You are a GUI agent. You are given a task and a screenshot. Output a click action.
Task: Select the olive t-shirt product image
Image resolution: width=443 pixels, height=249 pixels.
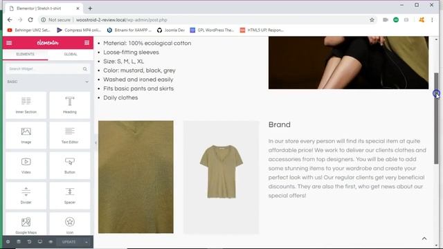pyautogui.click(x=221, y=177)
